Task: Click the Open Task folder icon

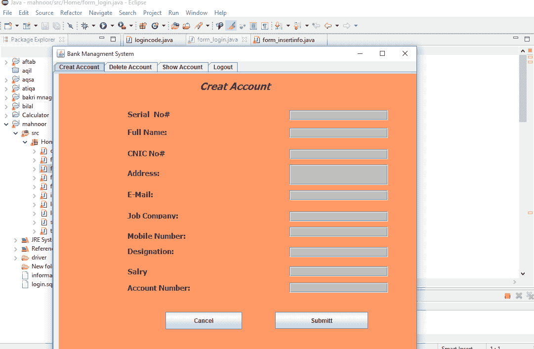Action: [x=186, y=26]
